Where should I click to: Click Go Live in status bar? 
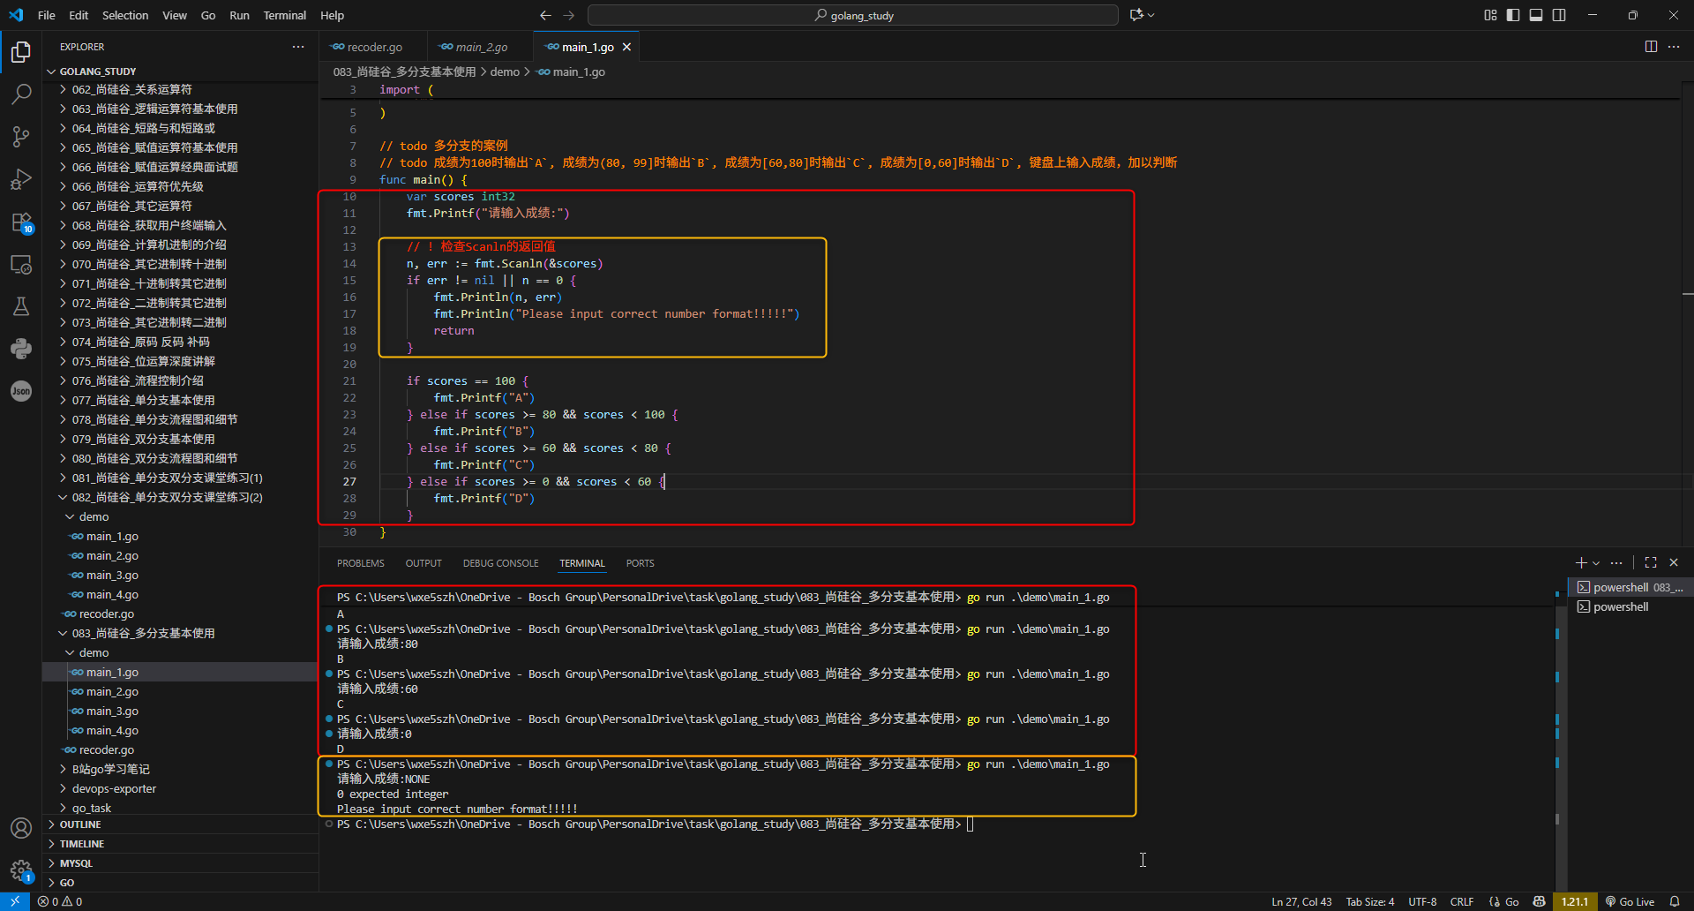pos(1630,901)
